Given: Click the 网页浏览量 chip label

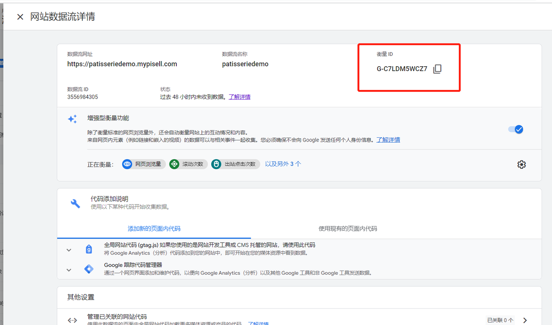Looking at the screenshot, I should [148, 164].
